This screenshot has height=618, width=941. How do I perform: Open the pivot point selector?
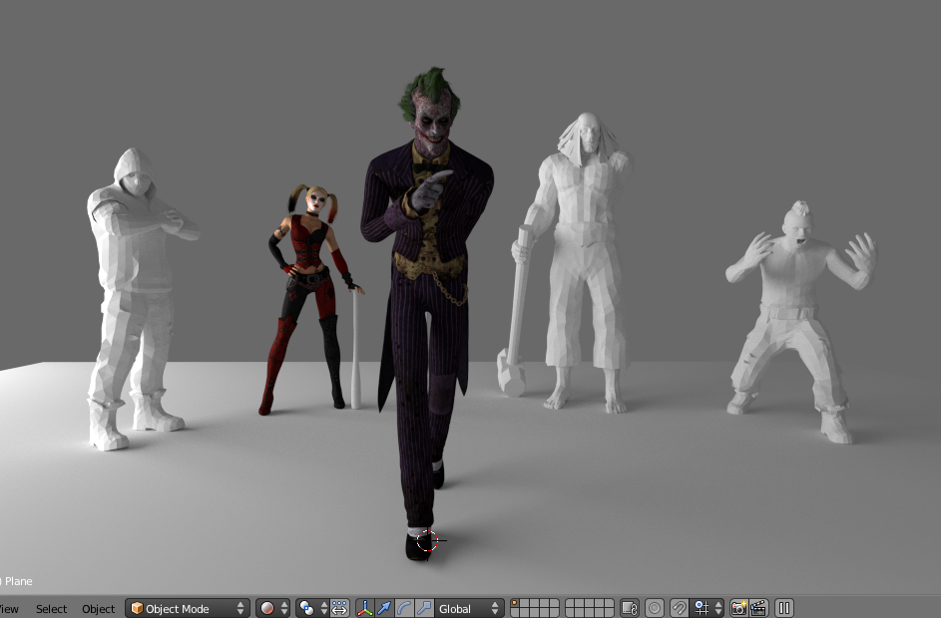312,608
